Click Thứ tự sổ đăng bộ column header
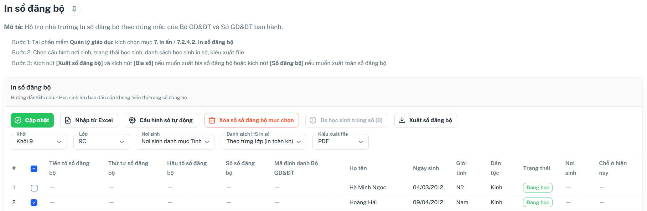Image resolution: width=647 pixels, height=211 pixels. point(128,168)
